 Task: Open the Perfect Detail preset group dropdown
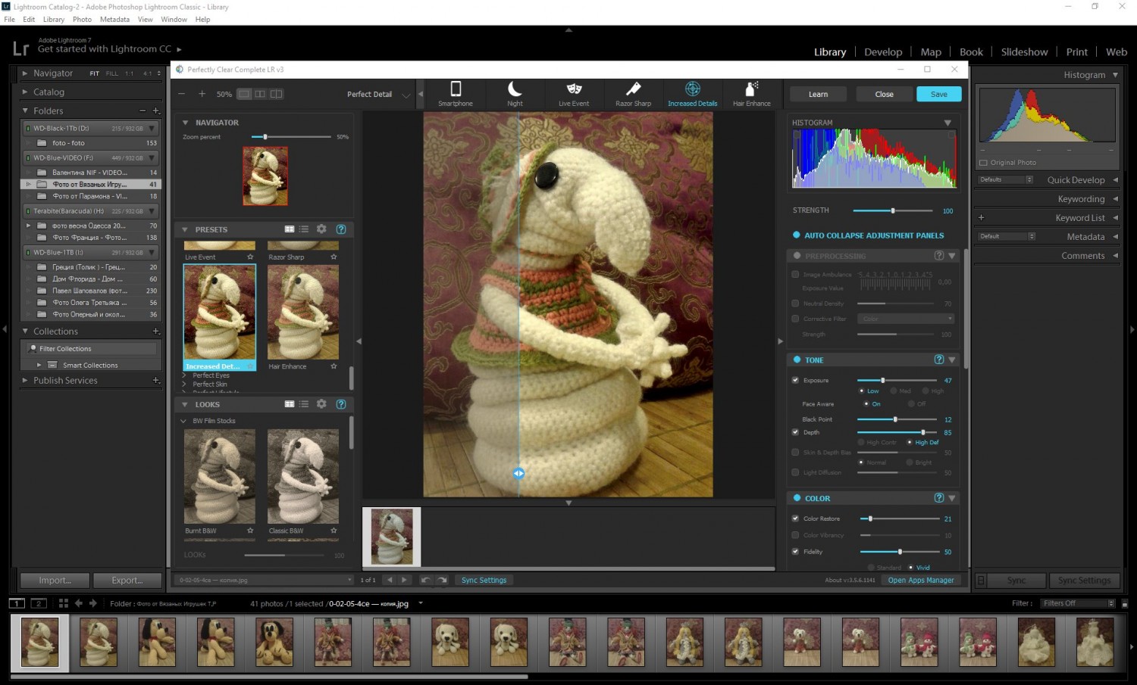406,95
